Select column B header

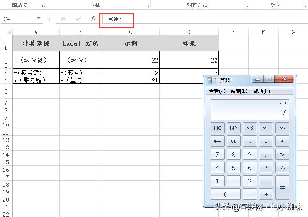click(81, 32)
